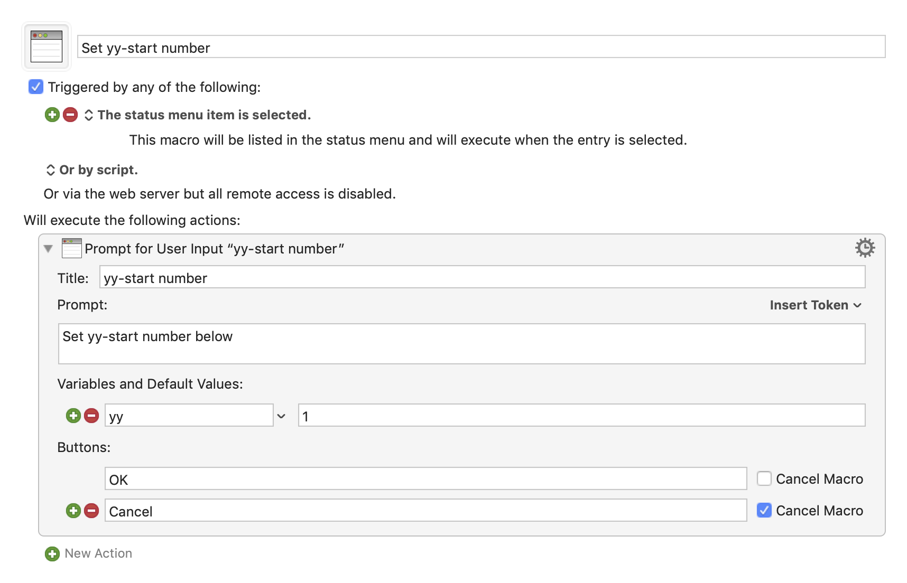Remove the status menu trigger
Image resolution: width=907 pixels, height=583 pixels.
(70, 115)
